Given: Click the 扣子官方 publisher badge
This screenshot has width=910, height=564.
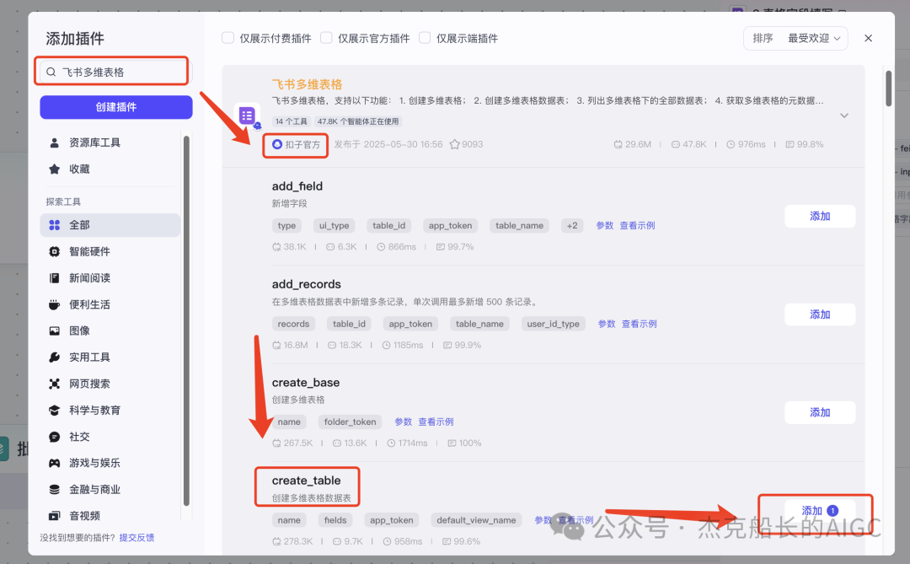Looking at the screenshot, I should (x=297, y=145).
